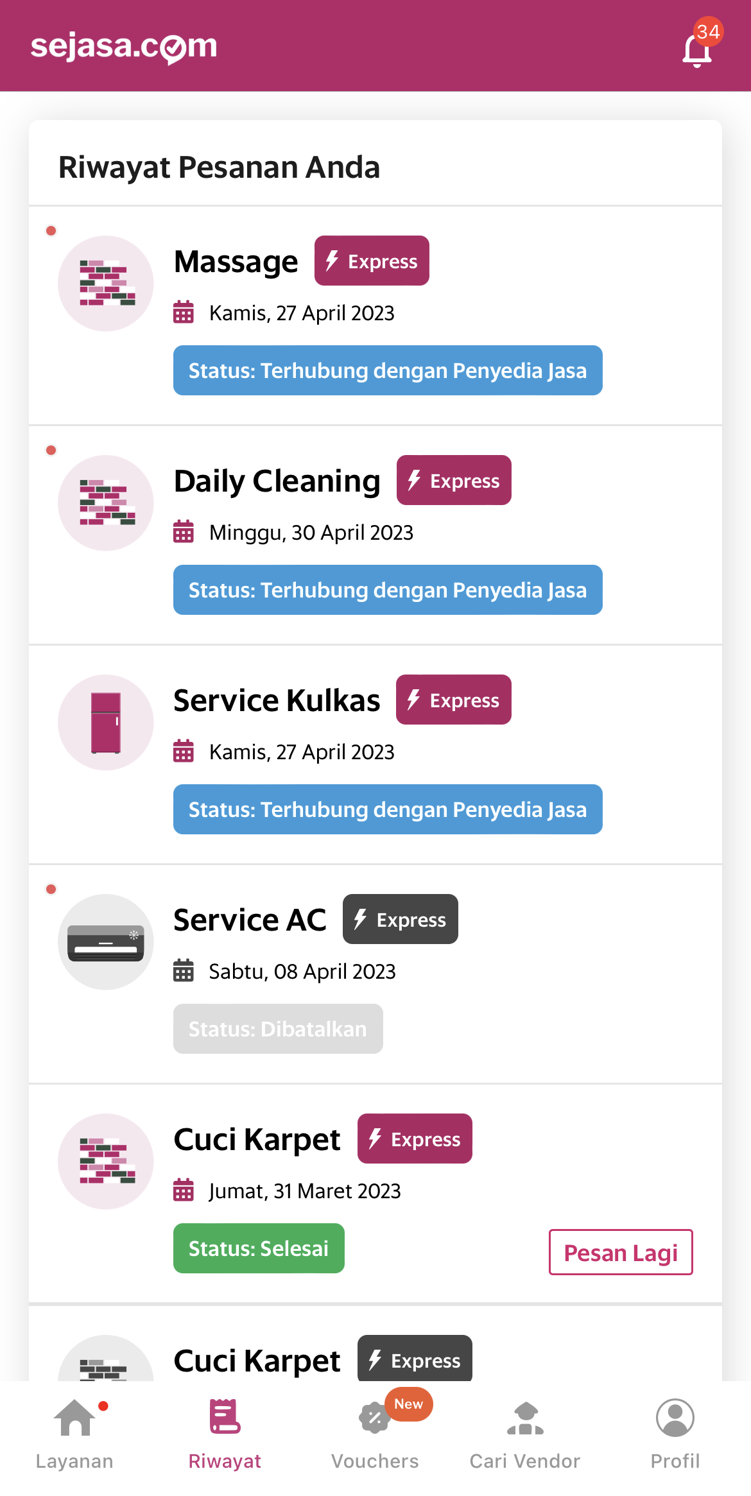
Task: Tap the Service Kulkas refrigerator icon
Action: [x=106, y=723]
